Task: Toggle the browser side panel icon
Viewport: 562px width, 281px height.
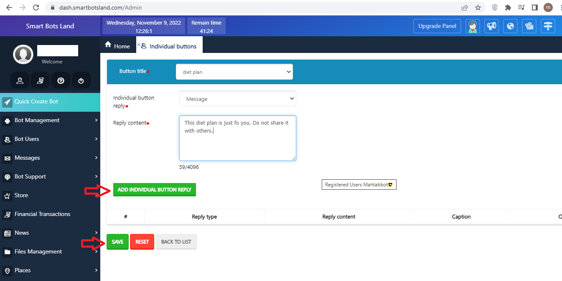Action: point(534,8)
